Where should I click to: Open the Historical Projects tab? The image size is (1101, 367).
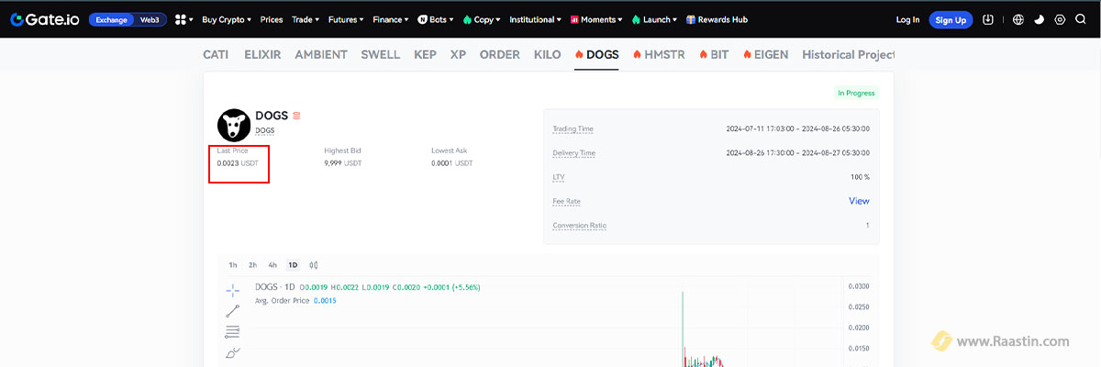848,54
